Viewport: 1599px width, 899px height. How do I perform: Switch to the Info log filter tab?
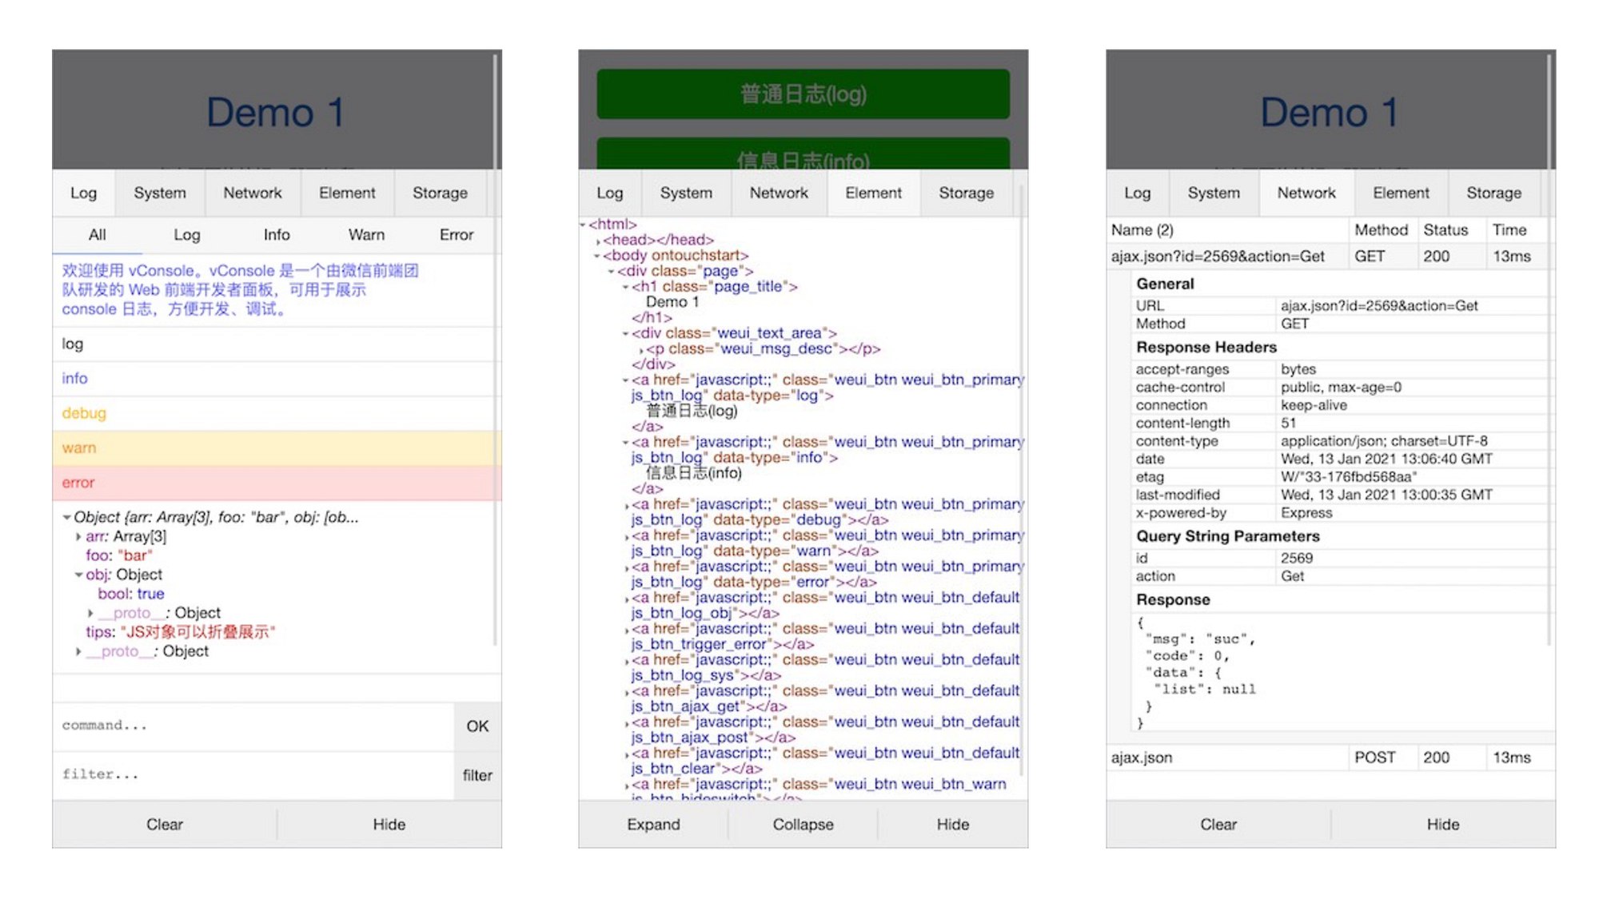point(277,235)
